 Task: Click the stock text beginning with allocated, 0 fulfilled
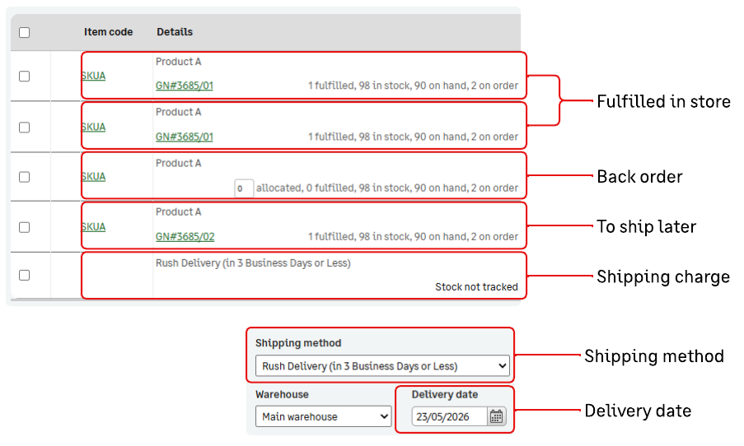387,188
